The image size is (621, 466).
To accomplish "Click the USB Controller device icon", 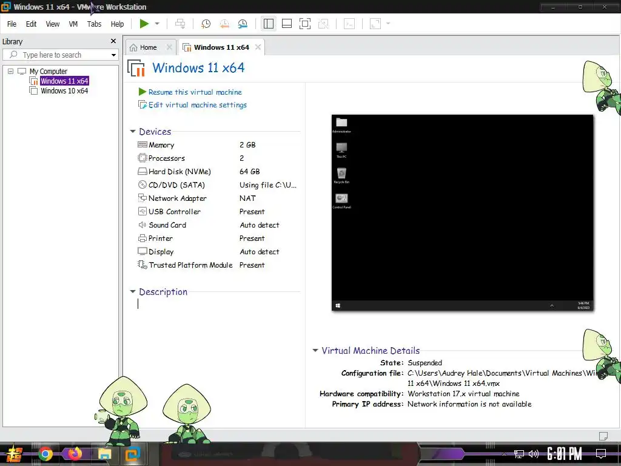I will (142, 211).
